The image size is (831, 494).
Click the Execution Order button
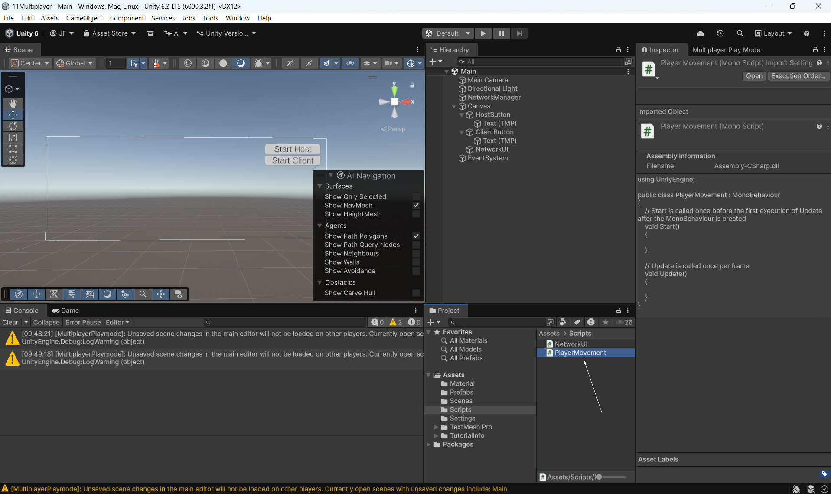798,76
